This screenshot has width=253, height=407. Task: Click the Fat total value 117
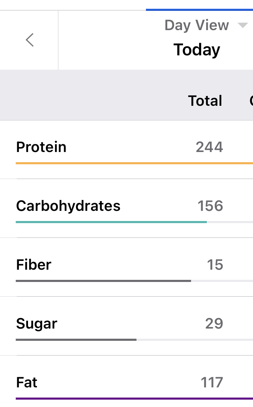point(212,382)
